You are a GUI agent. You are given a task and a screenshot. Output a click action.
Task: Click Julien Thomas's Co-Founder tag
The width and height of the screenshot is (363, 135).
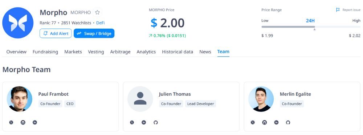click(171, 104)
